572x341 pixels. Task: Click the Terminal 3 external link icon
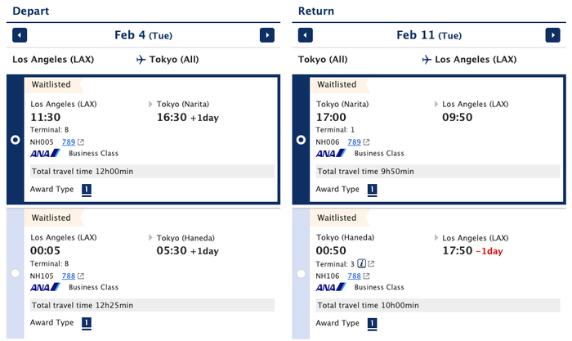[371, 263]
